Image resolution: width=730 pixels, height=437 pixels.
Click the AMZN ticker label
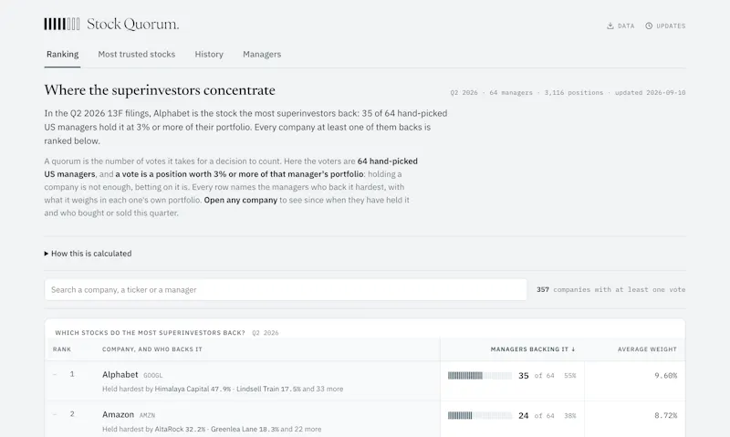click(147, 416)
